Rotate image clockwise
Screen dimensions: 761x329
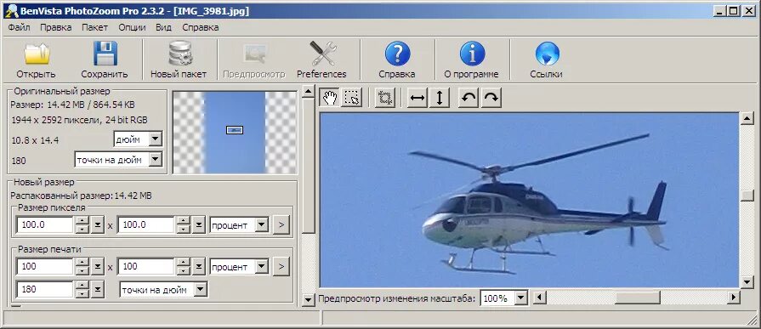tap(491, 98)
